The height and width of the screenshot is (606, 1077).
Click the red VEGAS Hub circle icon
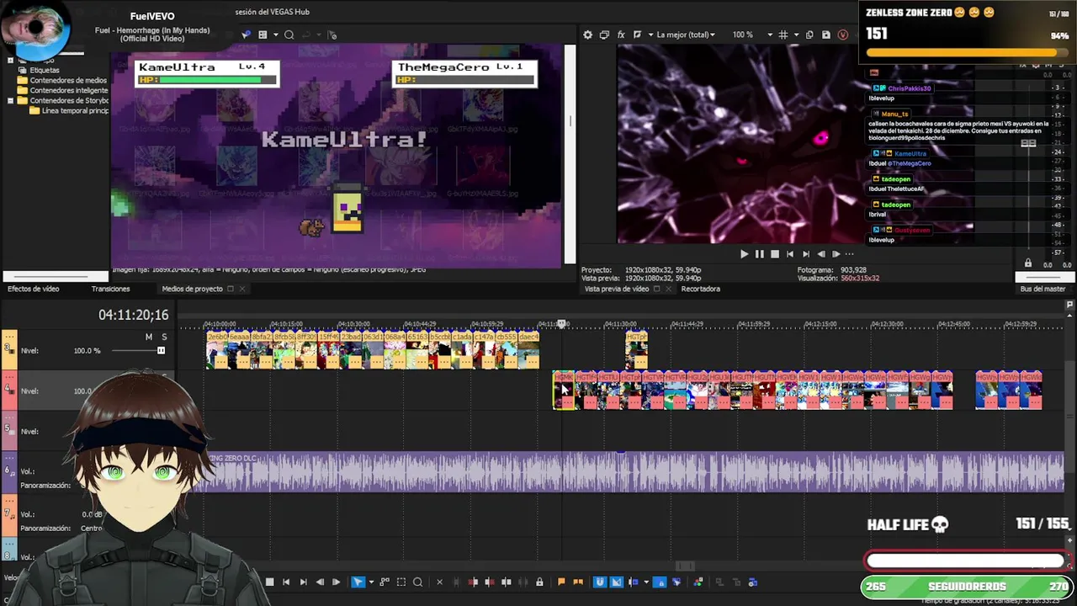(843, 35)
